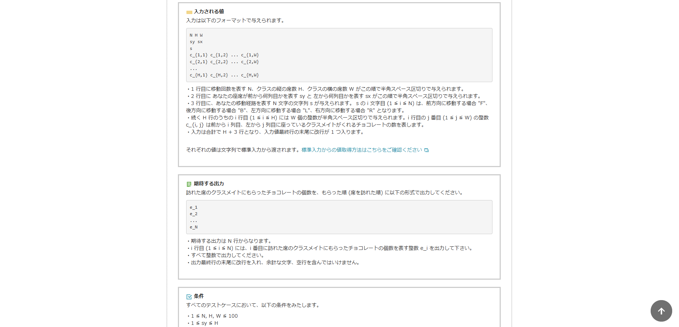Click the constraint '1 ≦ N, H, W ≦ 100'
Viewport: 679px width, 327px height.
point(214,316)
